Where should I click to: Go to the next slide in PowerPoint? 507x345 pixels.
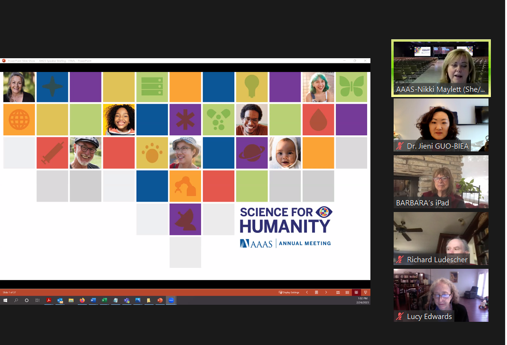point(326,292)
